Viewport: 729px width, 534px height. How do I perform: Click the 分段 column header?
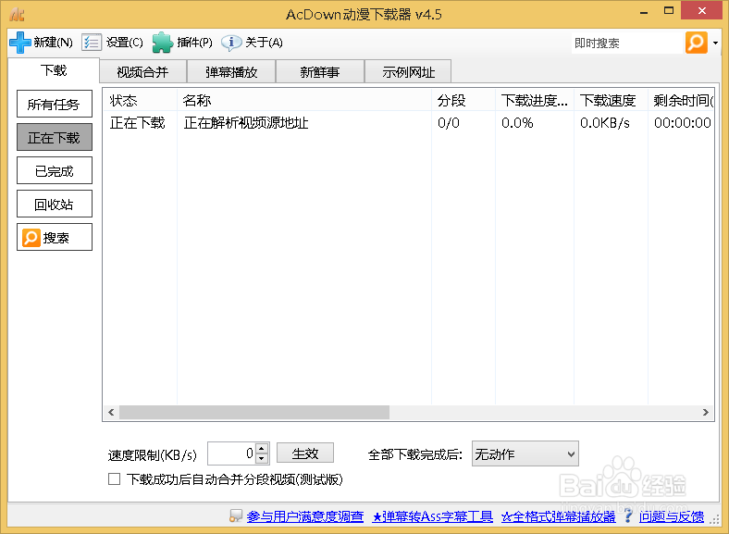coord(463,100)
